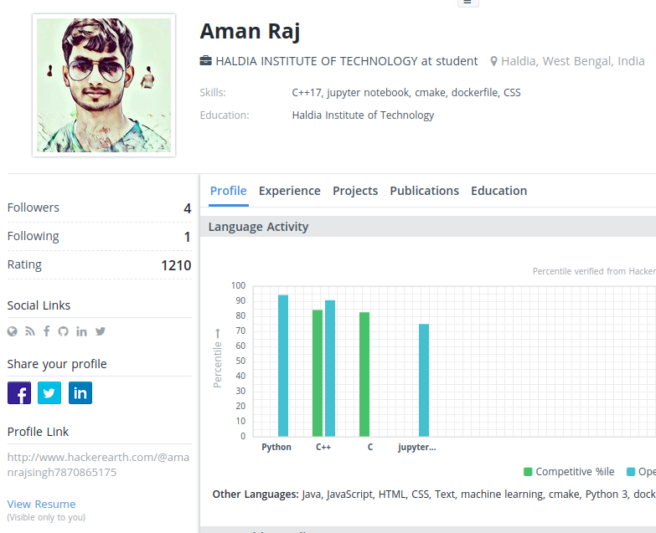656x533 pixels.
Task: Open the Education tab
Action: coord(498,191)
